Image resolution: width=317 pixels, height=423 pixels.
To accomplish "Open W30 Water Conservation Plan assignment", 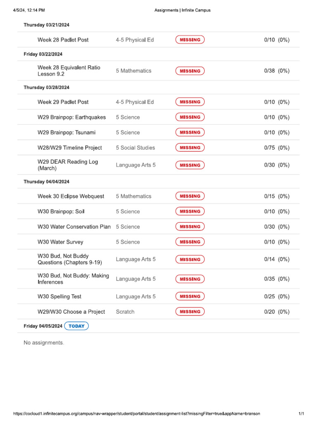I will (74, 227).
